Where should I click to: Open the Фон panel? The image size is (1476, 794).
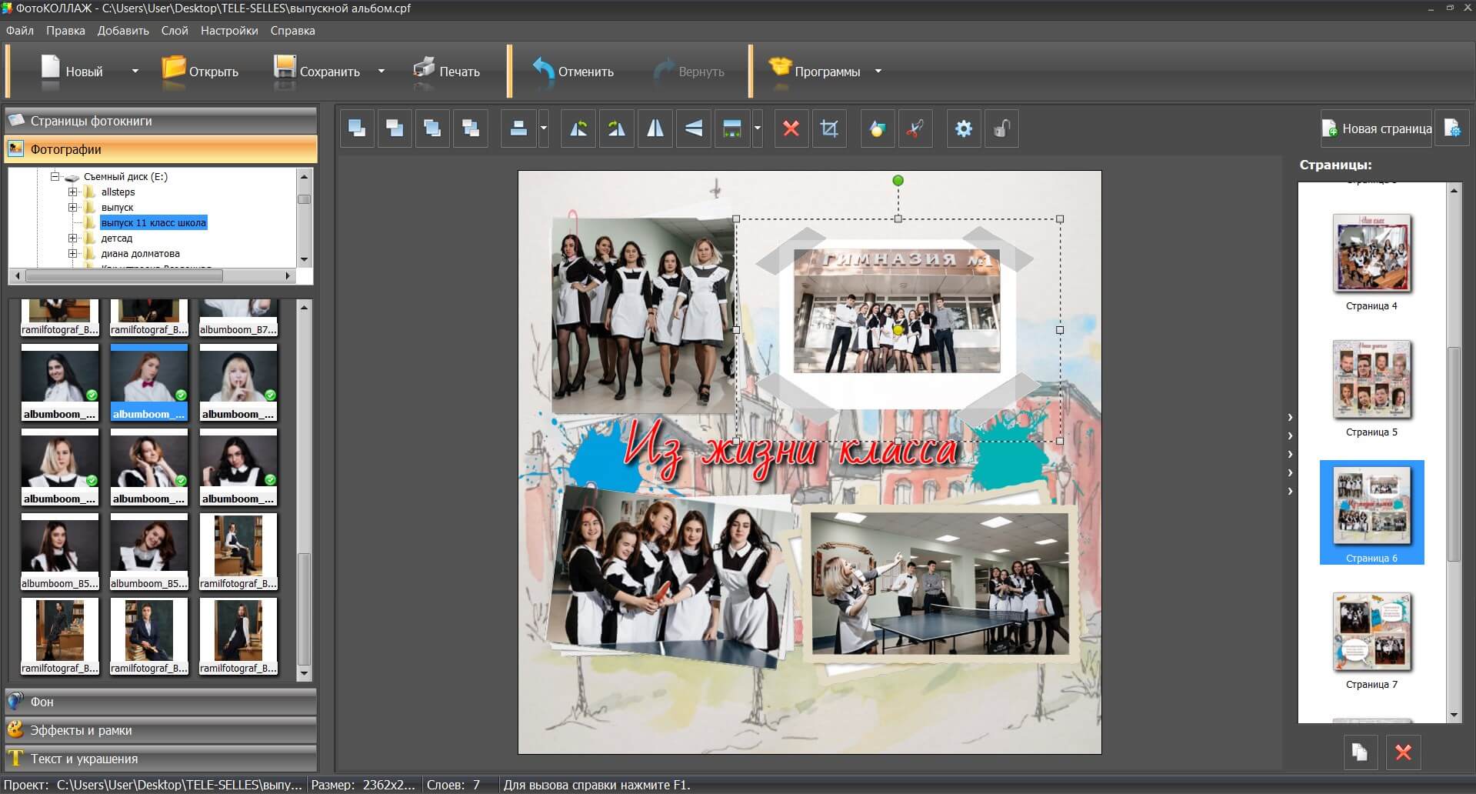click(x=161, y=702)
